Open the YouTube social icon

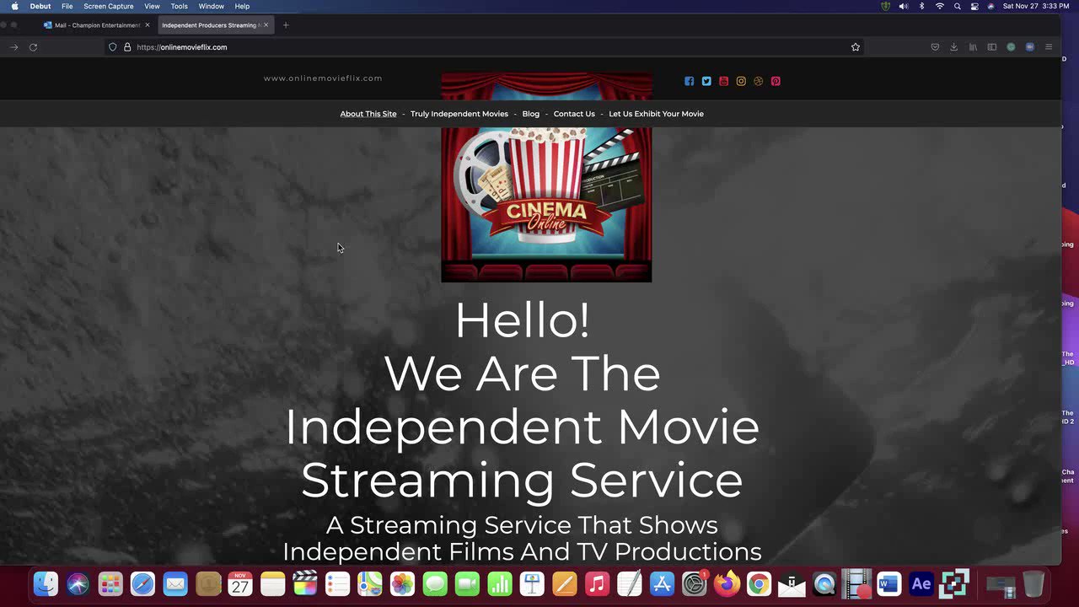(723, 81)
